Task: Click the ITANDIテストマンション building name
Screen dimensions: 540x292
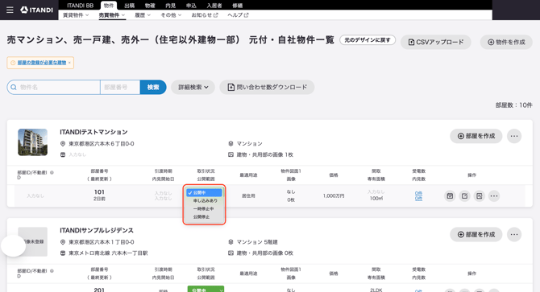Action: 93,132
